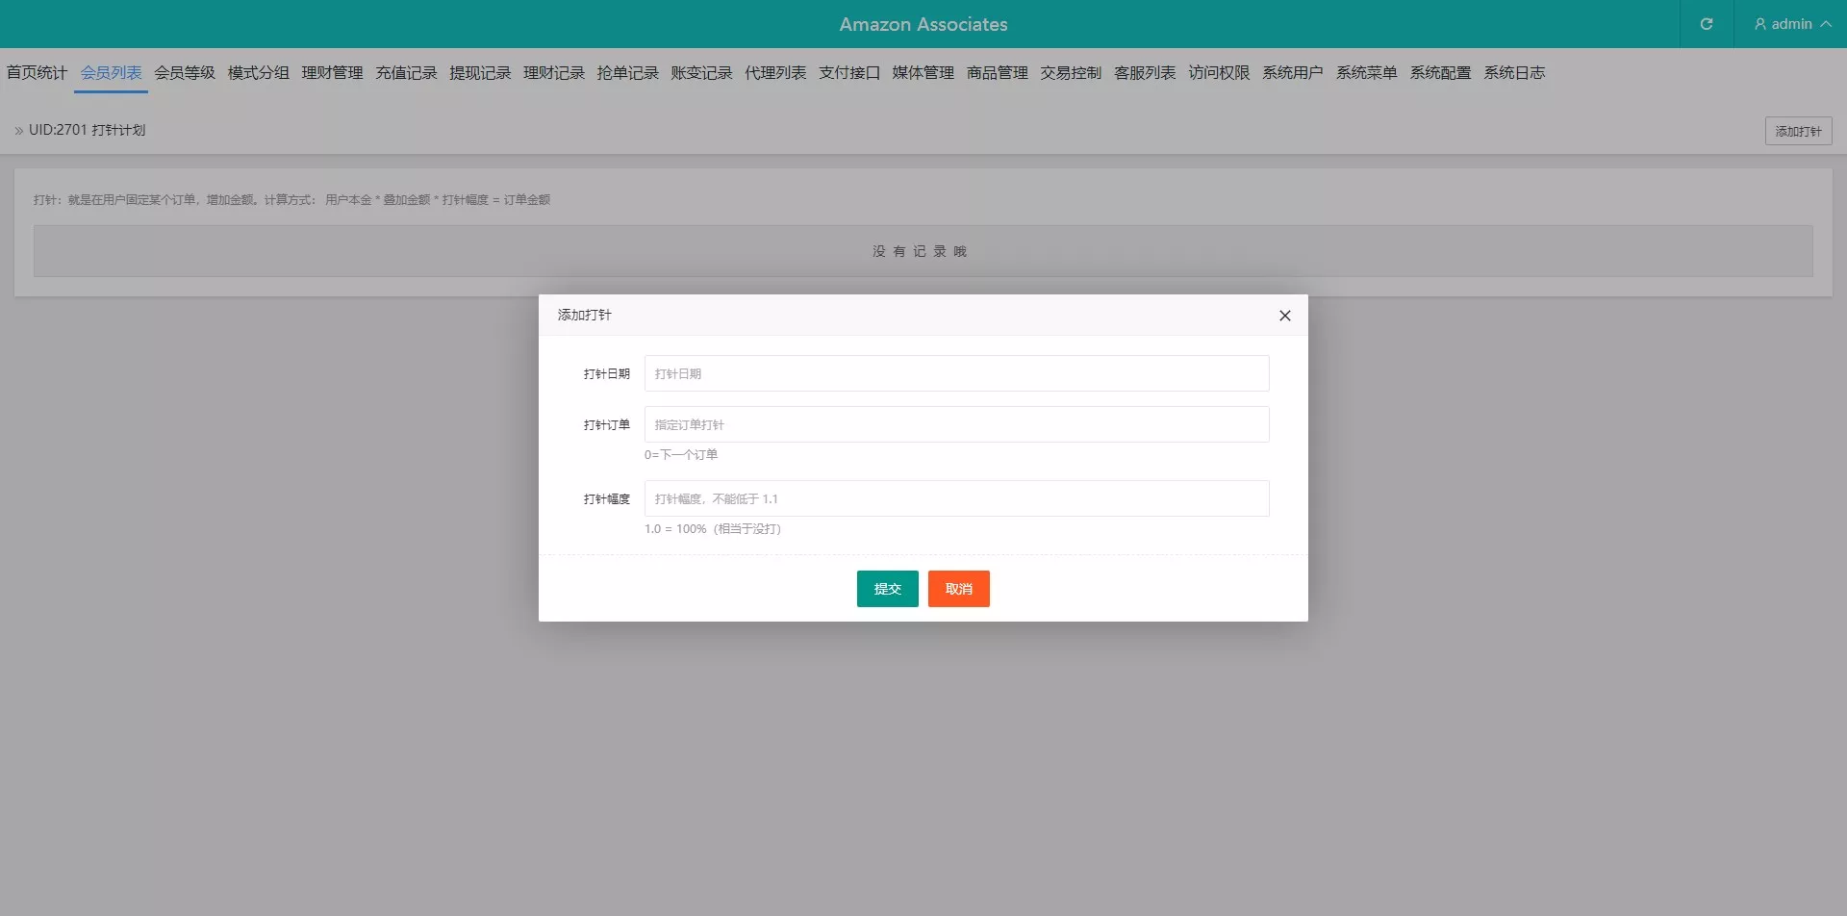Screen dimensions: 1847x916
Task: Go to 会员等级 in navigation
Action: (185, 73)
